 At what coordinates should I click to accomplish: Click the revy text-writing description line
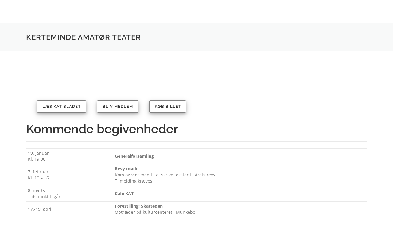[x=165, y=175]
